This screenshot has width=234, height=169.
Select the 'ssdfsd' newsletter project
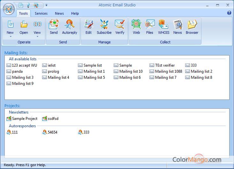[50, 119]
